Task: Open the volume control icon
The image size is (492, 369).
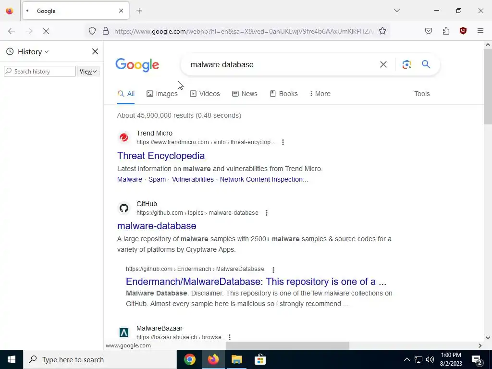Action: [430, 359]
